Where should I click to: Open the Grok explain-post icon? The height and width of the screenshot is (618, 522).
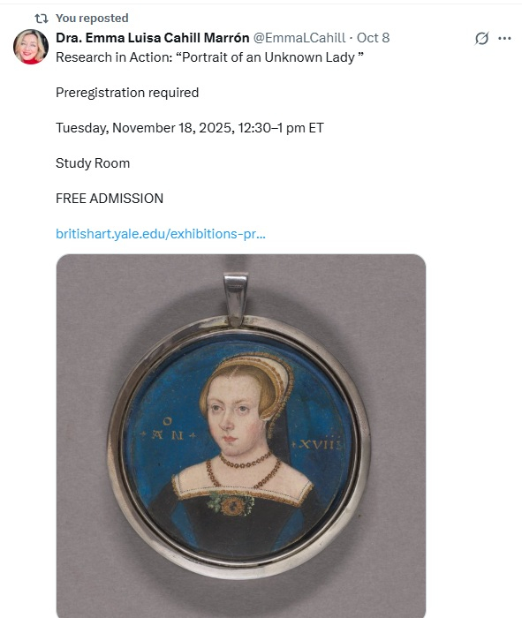pos(481,38)
